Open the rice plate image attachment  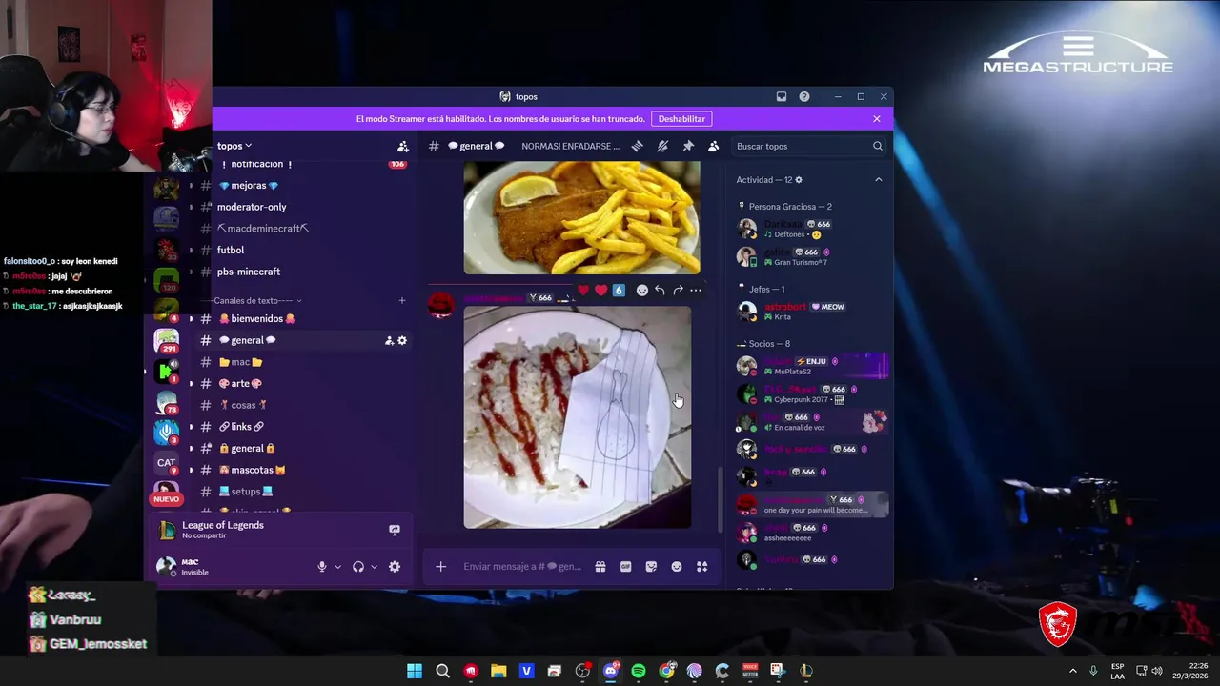click(578, 417)
